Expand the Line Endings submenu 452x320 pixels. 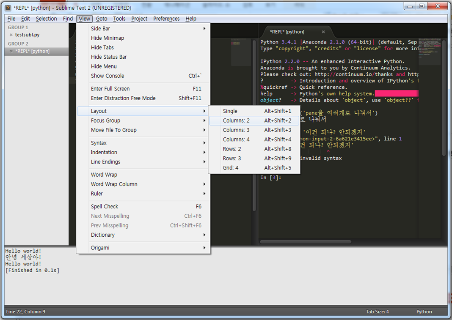pyautogui.click(x=143, y=162)
